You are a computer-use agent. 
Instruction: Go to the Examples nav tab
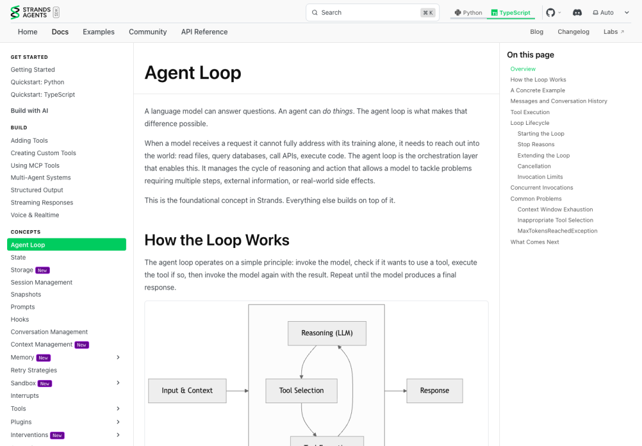pos(99,32)
